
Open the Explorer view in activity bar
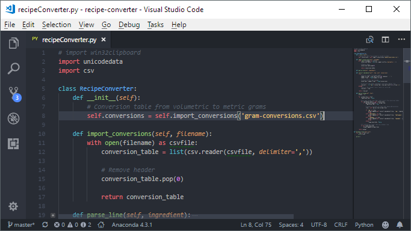point(14,43)
